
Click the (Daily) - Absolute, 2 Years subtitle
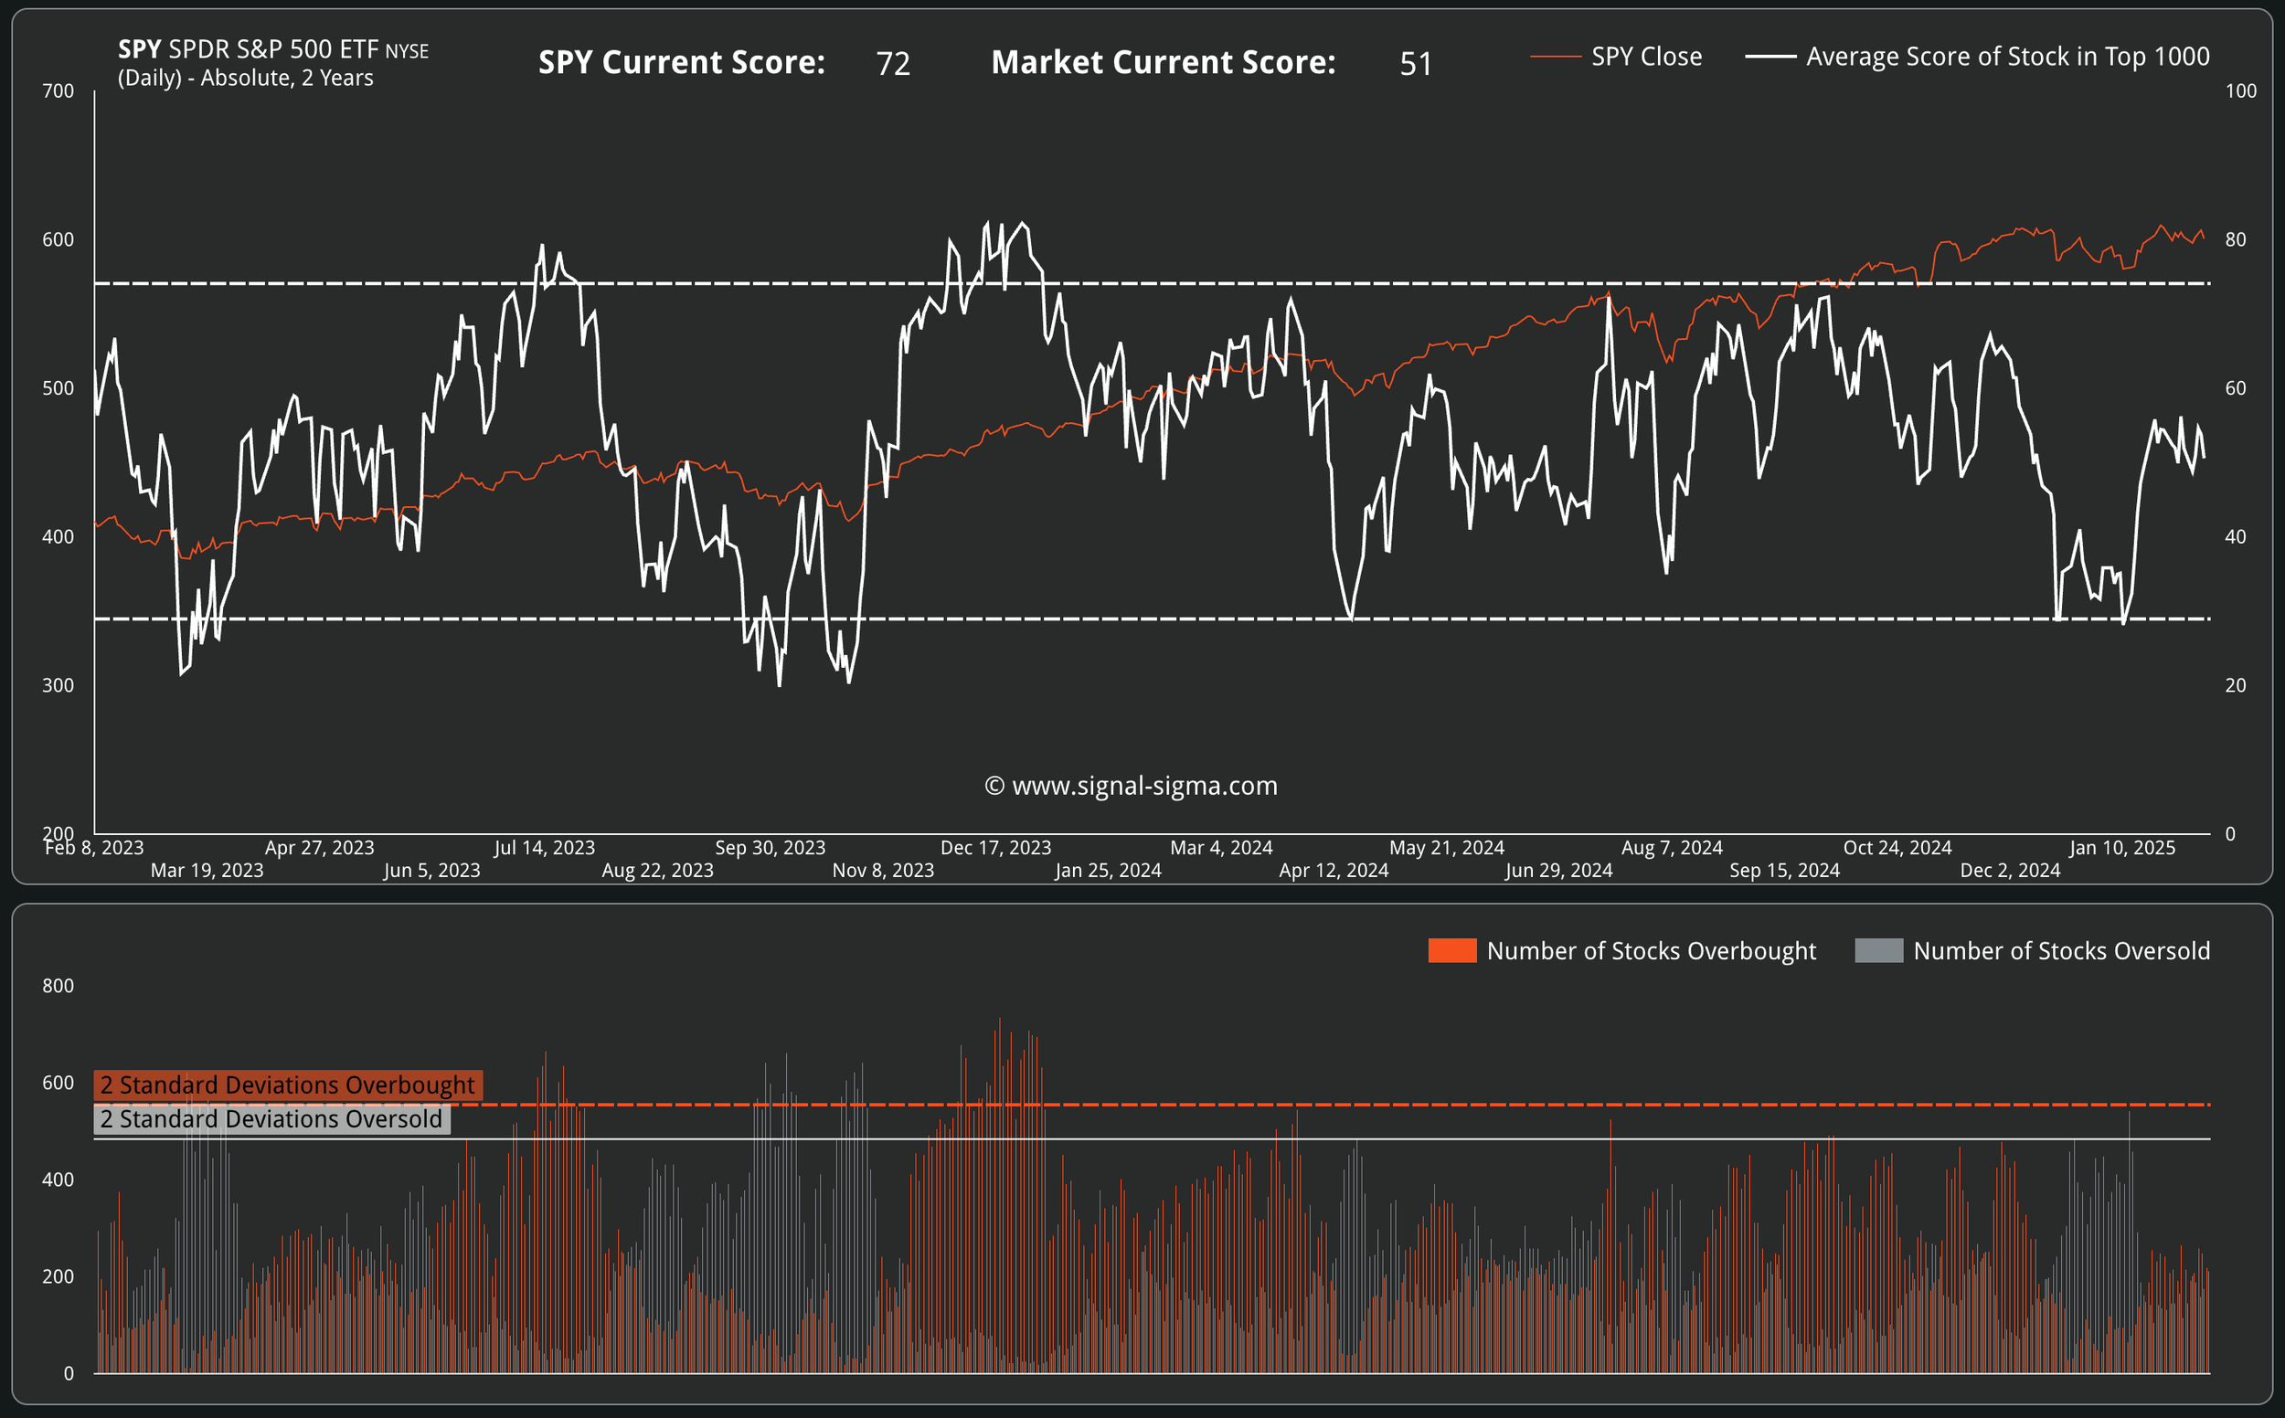tap(245, 78)
